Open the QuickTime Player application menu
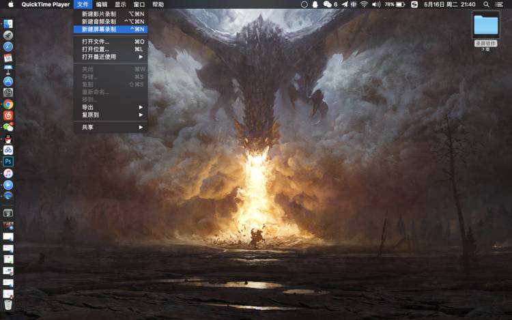Screen dimensions: 512x320 45,5
